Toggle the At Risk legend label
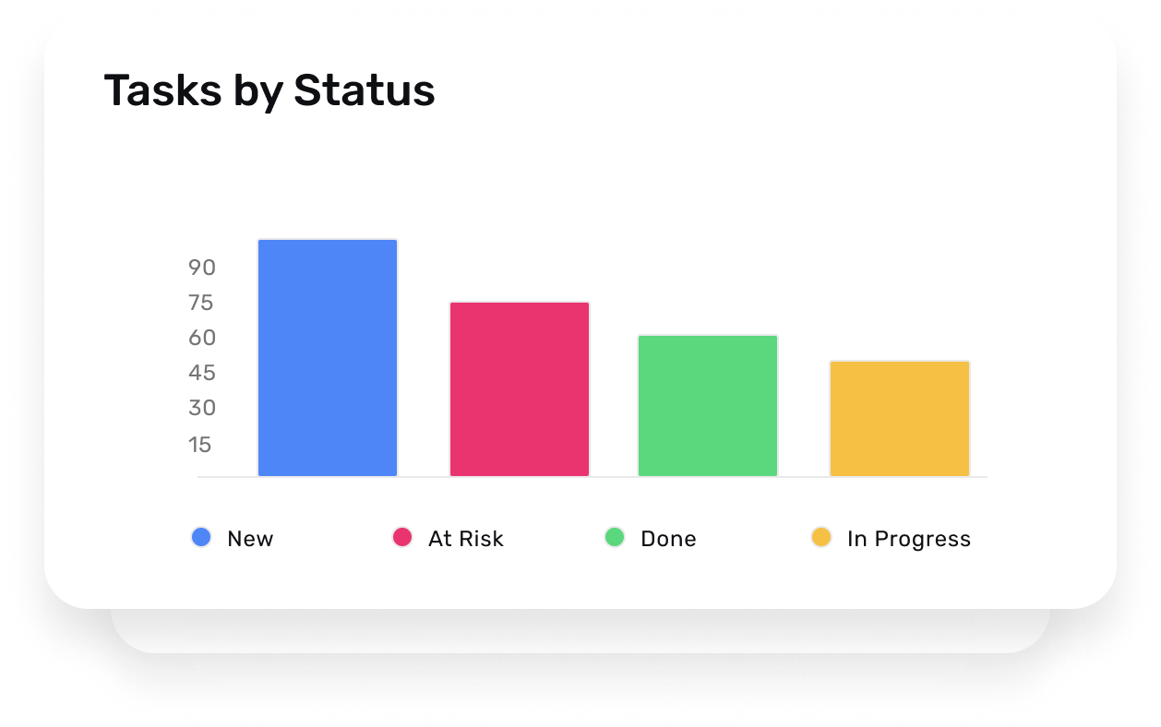1161x727 pixels. click(x=466, y=539)
